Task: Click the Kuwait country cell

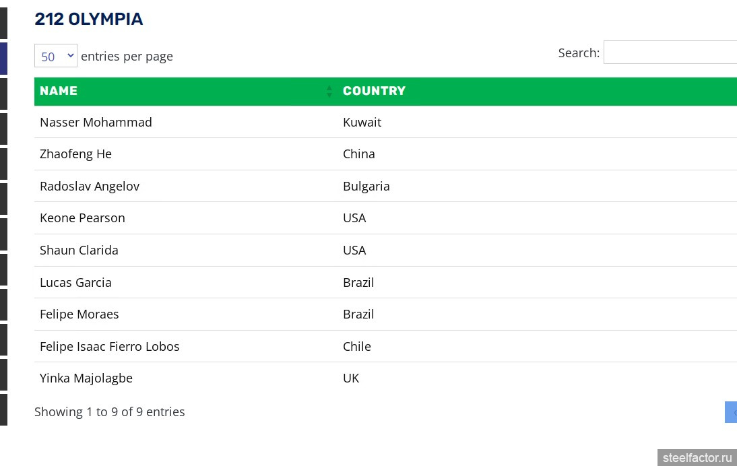Action: (362, 122)
